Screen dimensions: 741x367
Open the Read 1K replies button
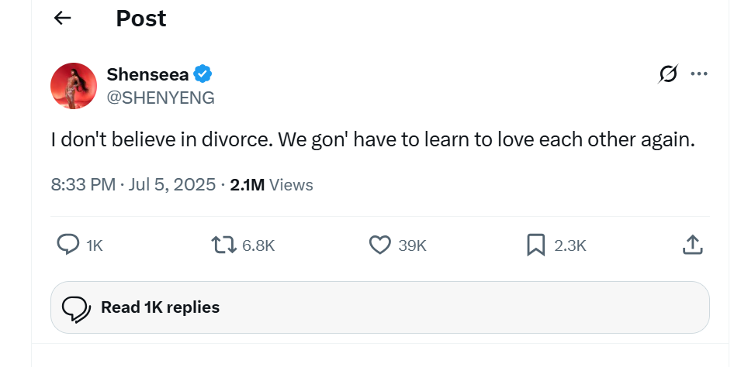(x=380, y=307)
